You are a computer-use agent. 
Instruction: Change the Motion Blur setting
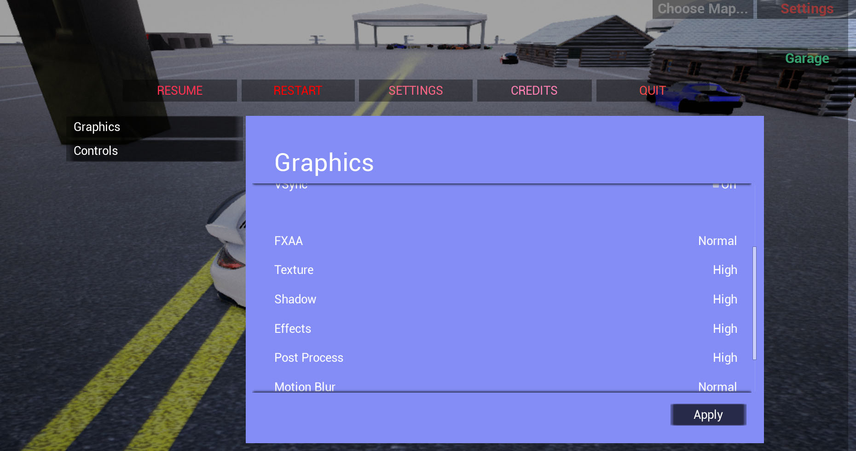[x=717, y=387]
